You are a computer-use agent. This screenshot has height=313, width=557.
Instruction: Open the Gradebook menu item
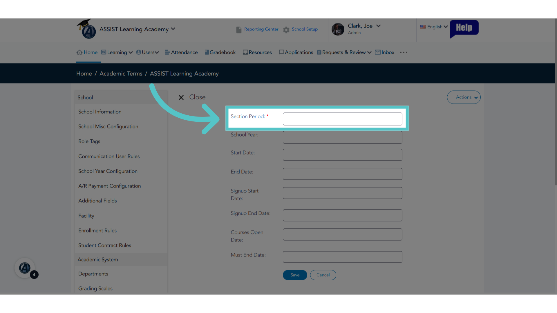220,52
